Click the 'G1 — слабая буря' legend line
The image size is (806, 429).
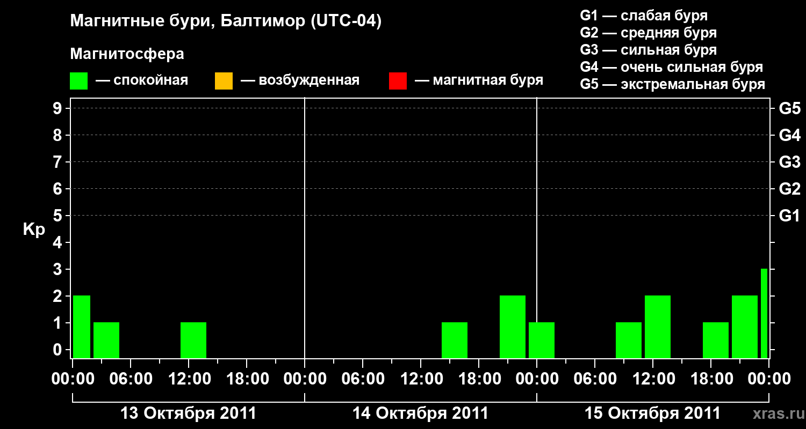[x=644, y=16]
